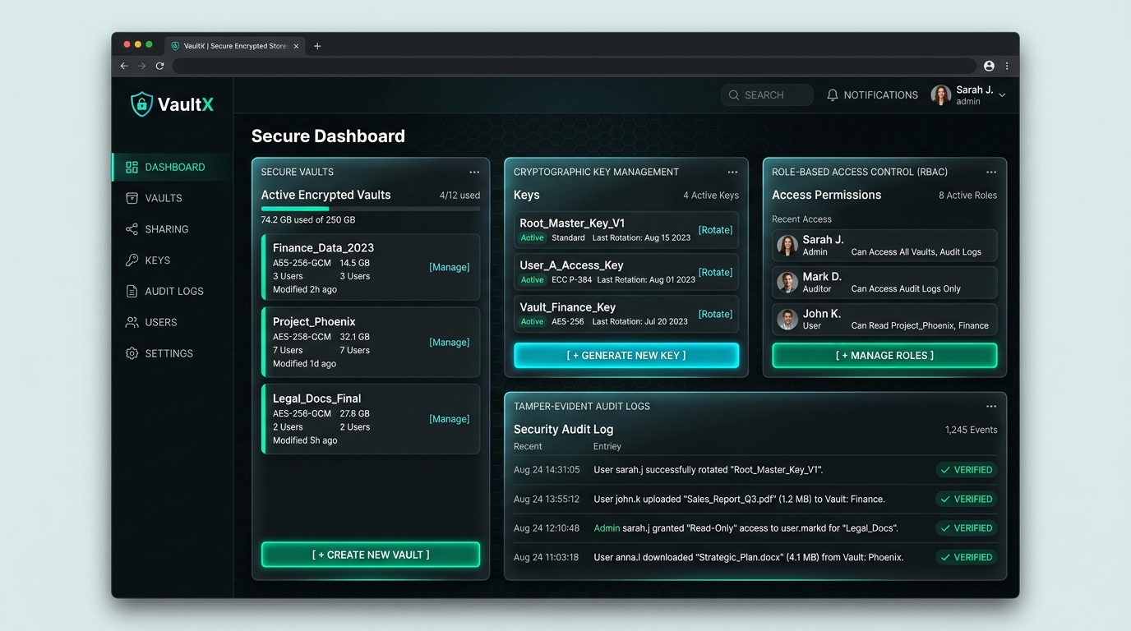Screen dimensions: 1131x631
Task: Click the Keys key icon in sidebar
Action: pos(132,260)
